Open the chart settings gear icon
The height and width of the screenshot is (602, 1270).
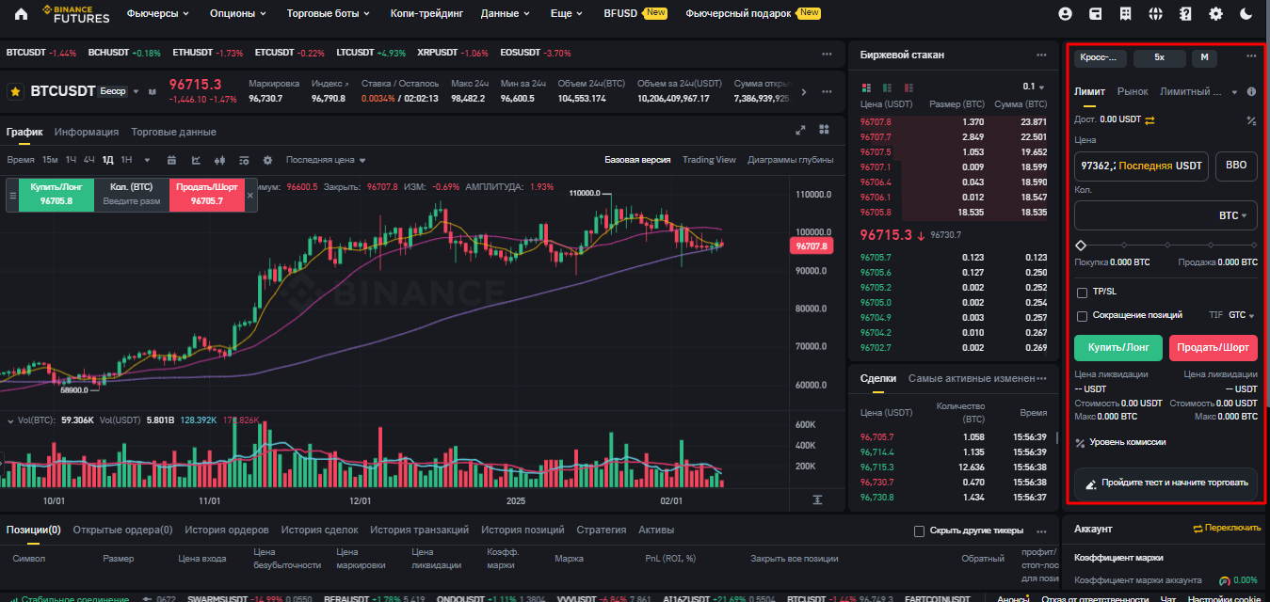pyautogui.click(x=267, y=160)
